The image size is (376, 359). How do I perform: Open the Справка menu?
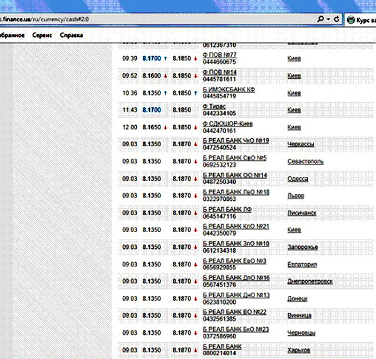coord(71,35)
